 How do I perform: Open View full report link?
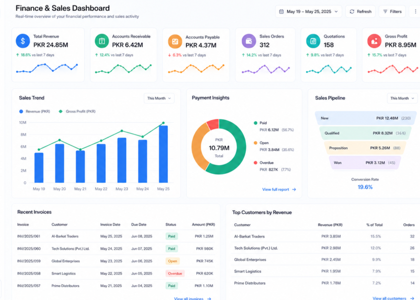pos(279,189)
